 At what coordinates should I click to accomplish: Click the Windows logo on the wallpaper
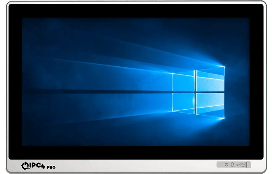pyautogui.click(x=198, y=92)
